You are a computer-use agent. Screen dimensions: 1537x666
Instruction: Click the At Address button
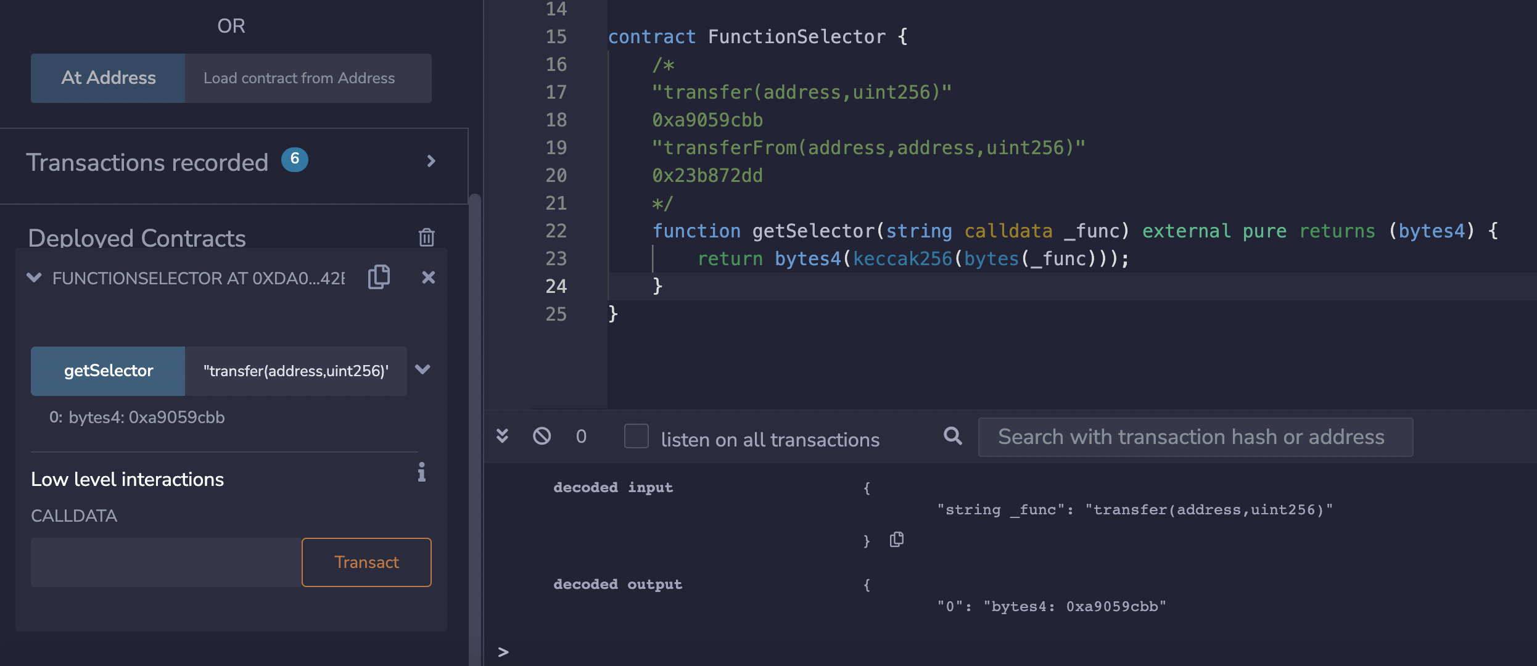pyautogui.click(x=108, y=78)
